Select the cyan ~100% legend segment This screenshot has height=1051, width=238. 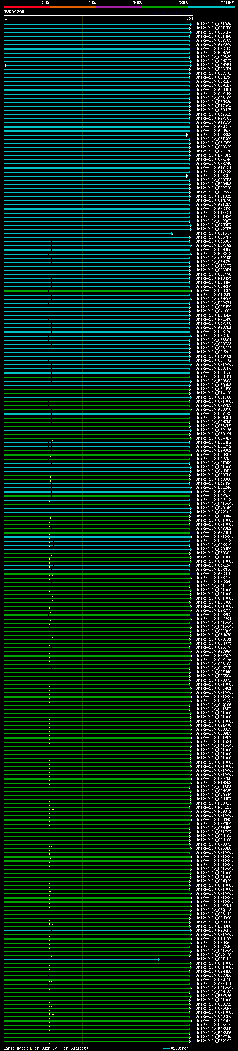(x=211, y=7)
